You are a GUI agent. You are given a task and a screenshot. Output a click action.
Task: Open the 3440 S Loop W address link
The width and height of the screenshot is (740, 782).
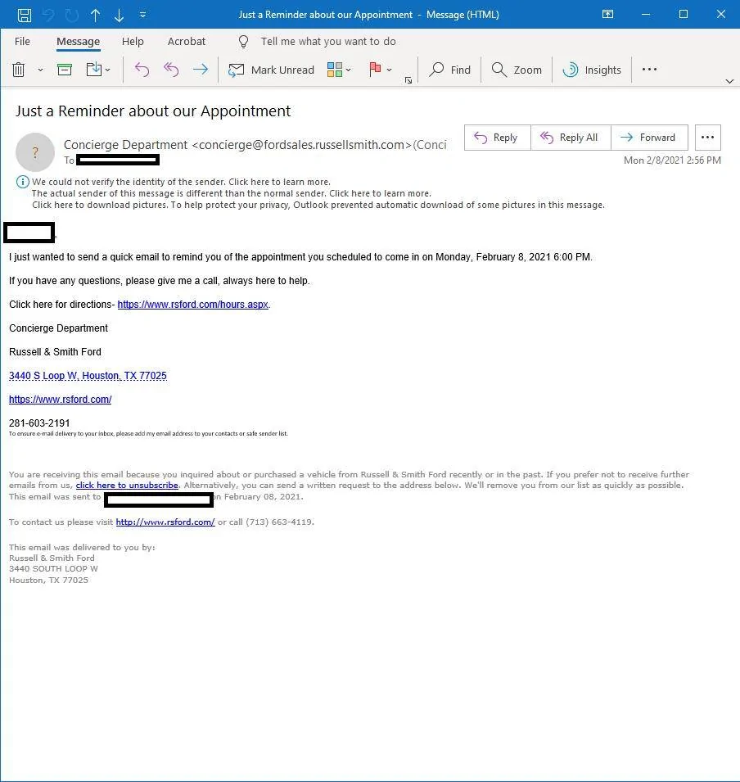coord(88,376)
